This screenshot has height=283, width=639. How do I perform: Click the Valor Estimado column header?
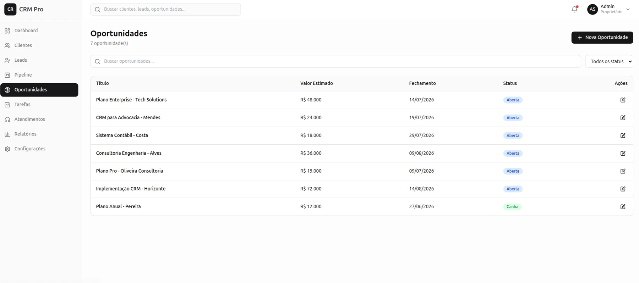point(316,83)
